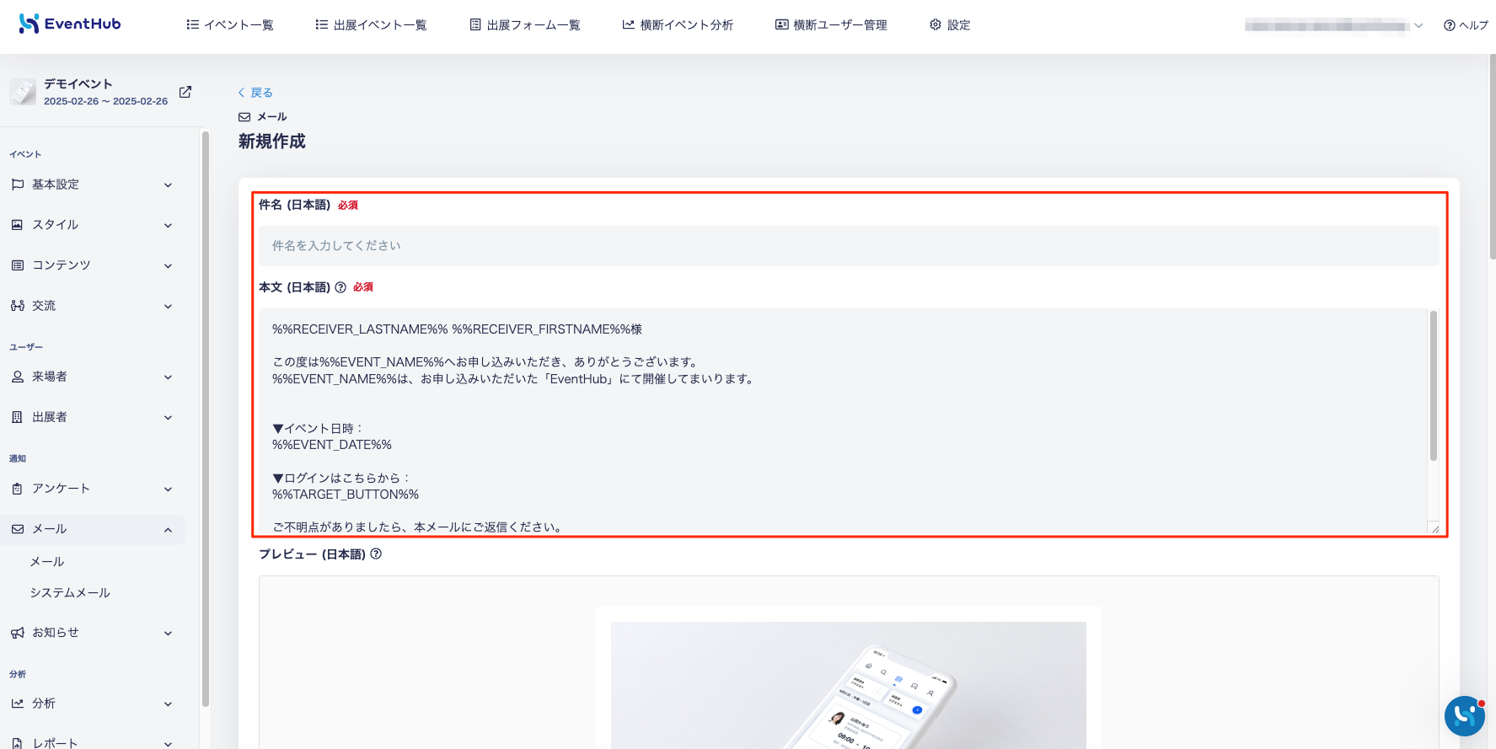Open the chat support widget button
This screenshot has width=1496, height=749.
pos(1465,716)
